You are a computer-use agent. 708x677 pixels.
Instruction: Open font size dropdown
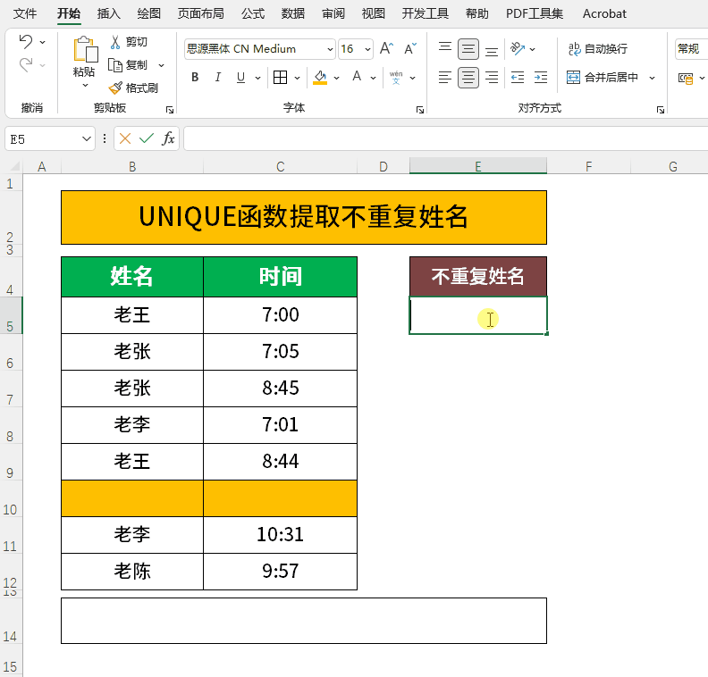coord(368,49)
